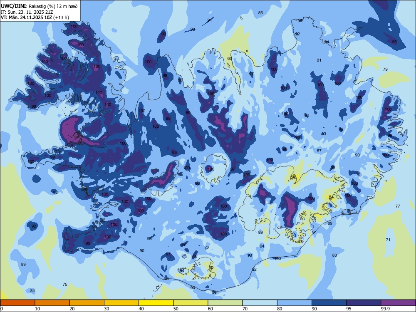The image size is (416, 312).
Task: Pick the yellow-green 60–70 legend swatch
Action: point(225,303)
